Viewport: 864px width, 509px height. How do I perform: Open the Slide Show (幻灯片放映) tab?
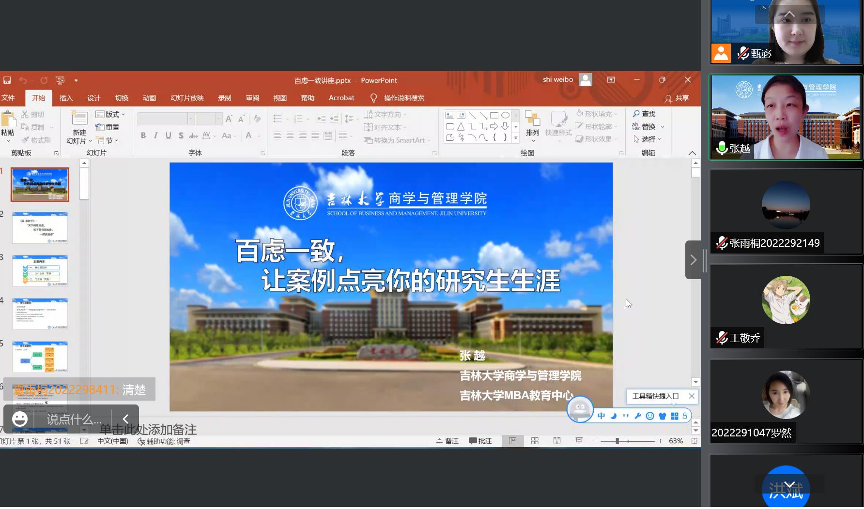point(187,98)
